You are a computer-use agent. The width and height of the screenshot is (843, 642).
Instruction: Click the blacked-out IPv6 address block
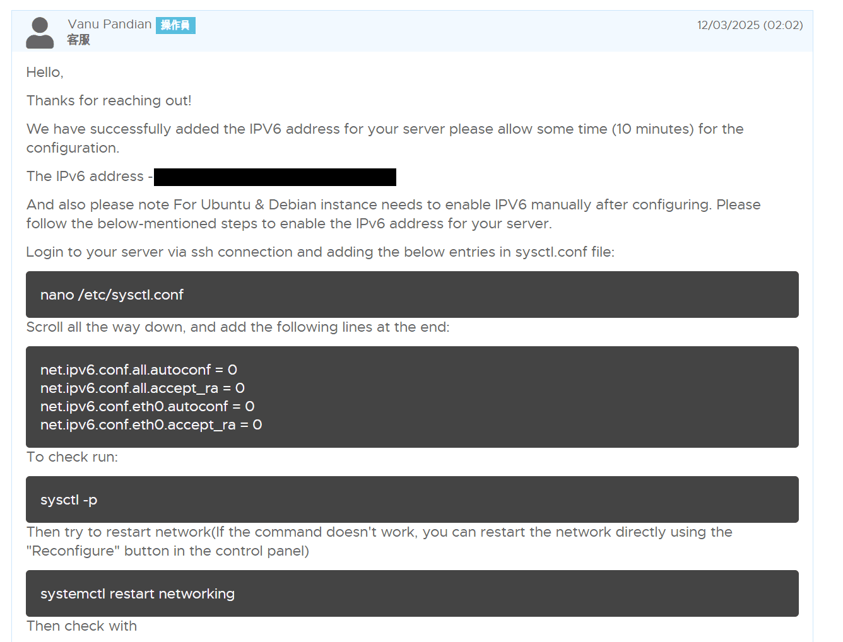pos(275,177)
